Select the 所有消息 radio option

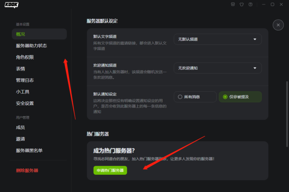[x=195, y=97]
